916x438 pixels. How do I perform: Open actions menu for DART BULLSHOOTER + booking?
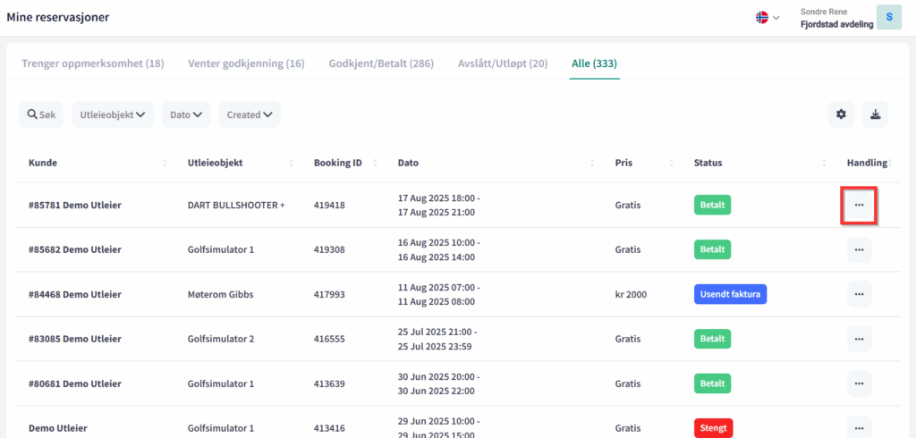(859, 206)
